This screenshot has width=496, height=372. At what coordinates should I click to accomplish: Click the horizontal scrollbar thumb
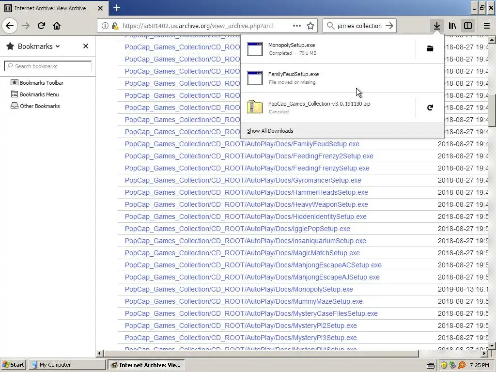(261, 353)
